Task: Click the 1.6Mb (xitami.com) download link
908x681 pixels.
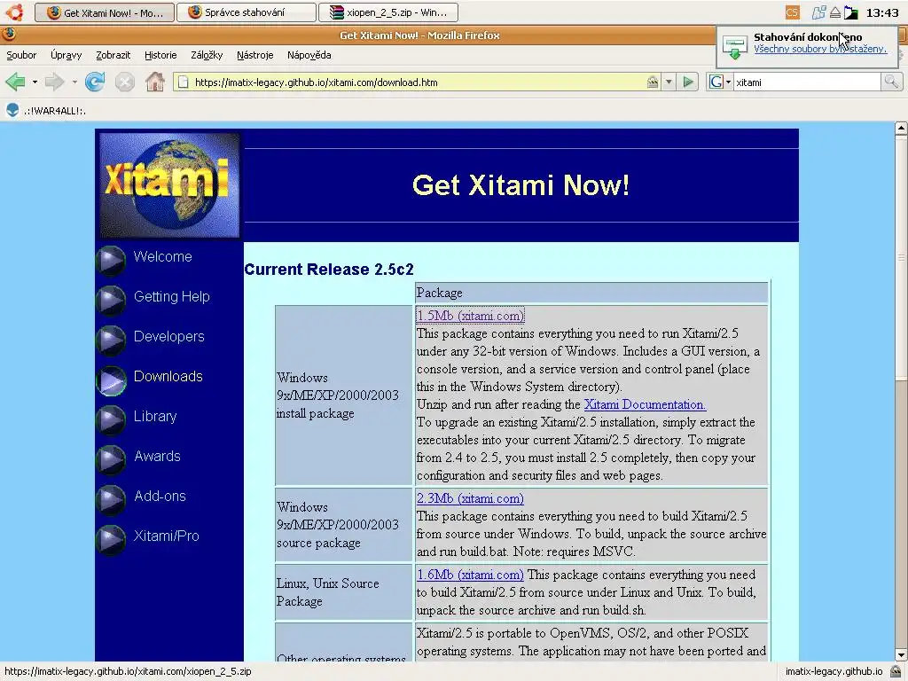Action: (x=470, y=575)
